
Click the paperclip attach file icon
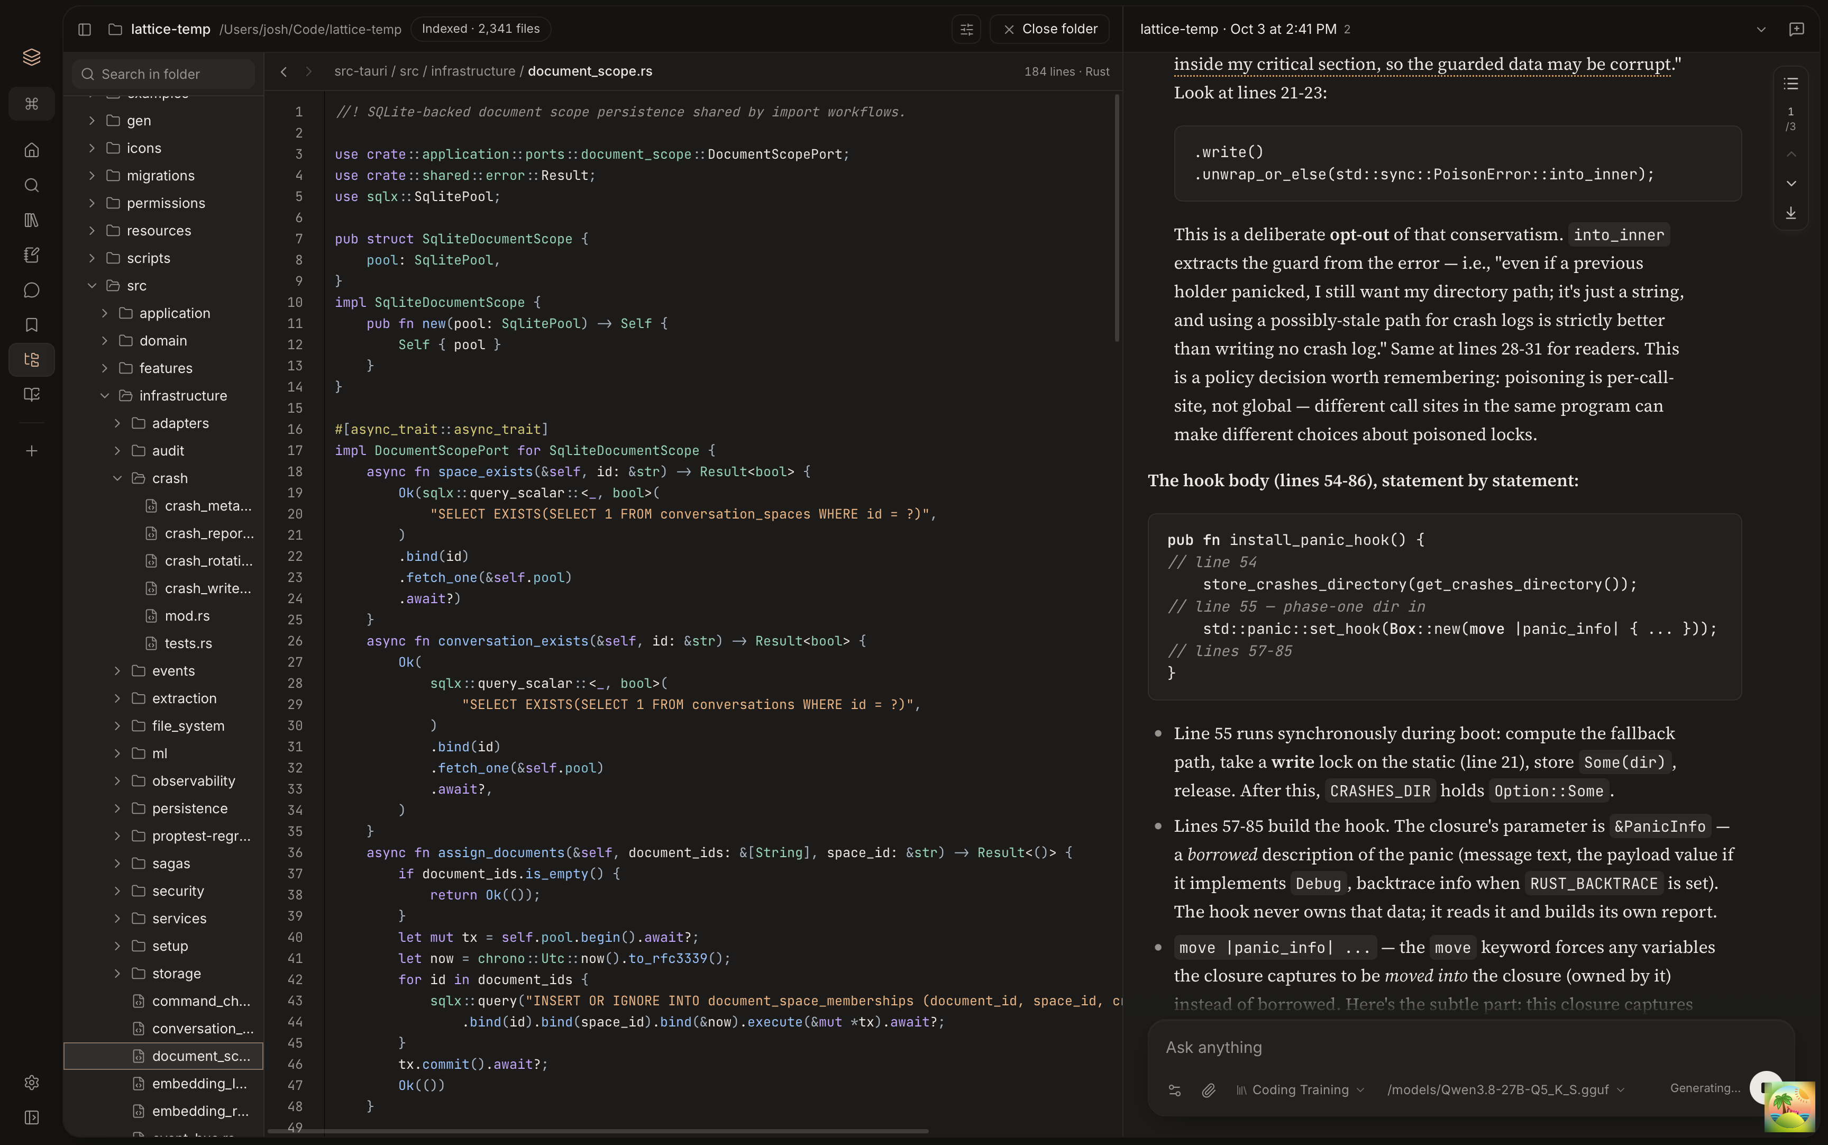pyautogui.click(x=1209, y=1090)
